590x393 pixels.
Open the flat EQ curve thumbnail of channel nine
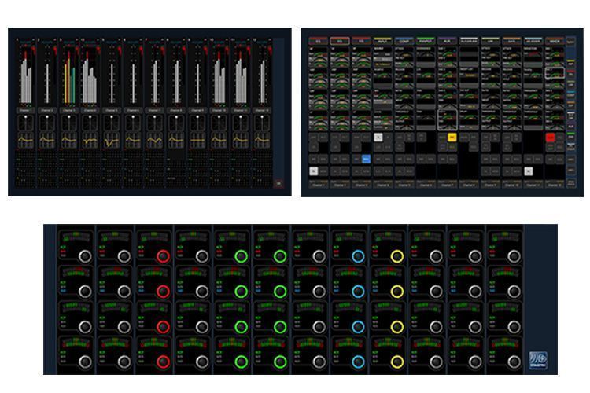tap(197, 141)
